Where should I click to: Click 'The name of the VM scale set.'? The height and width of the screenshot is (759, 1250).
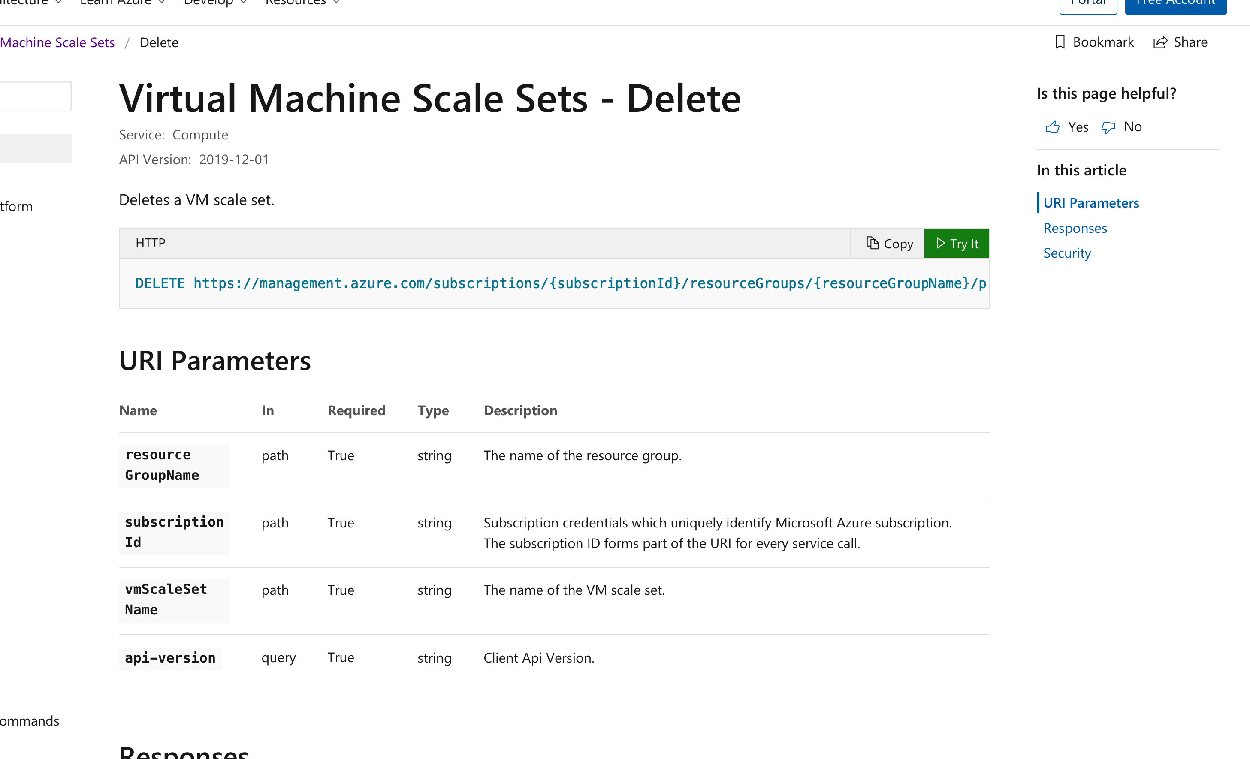(x=574, y=590)
